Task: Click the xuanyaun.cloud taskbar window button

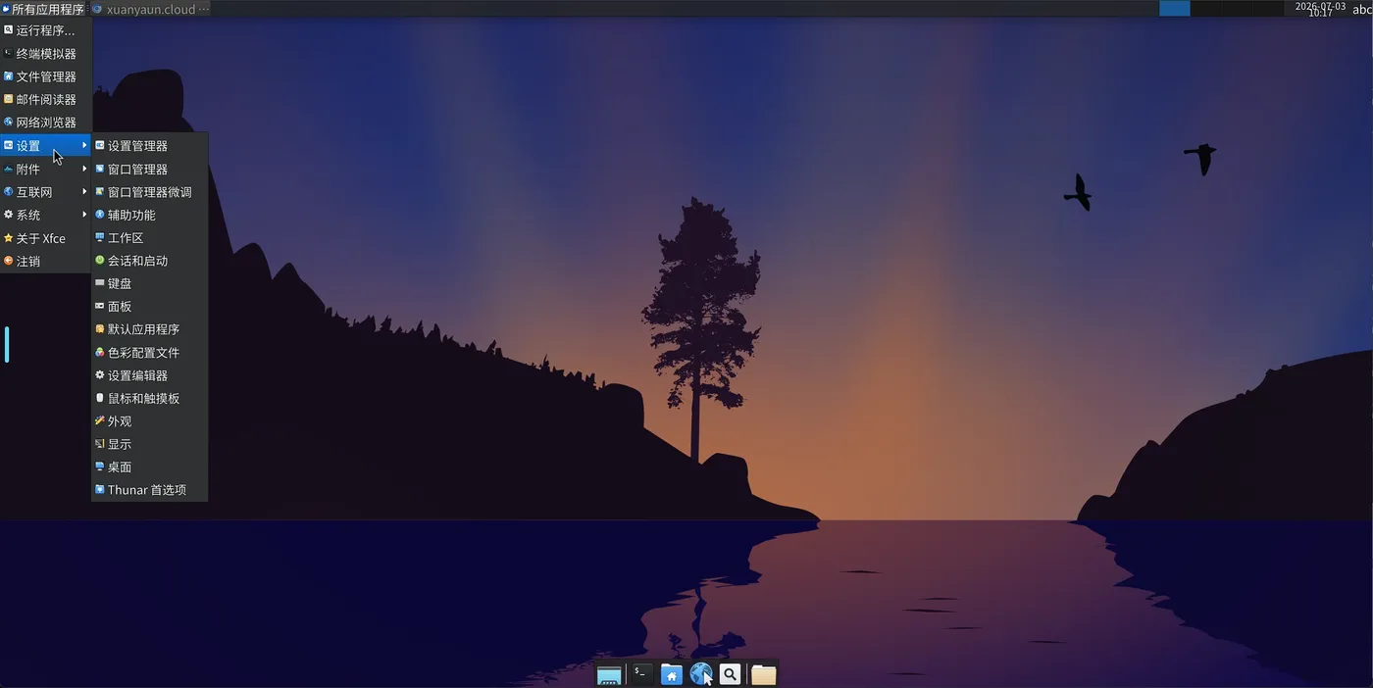Action: point(149,9)
